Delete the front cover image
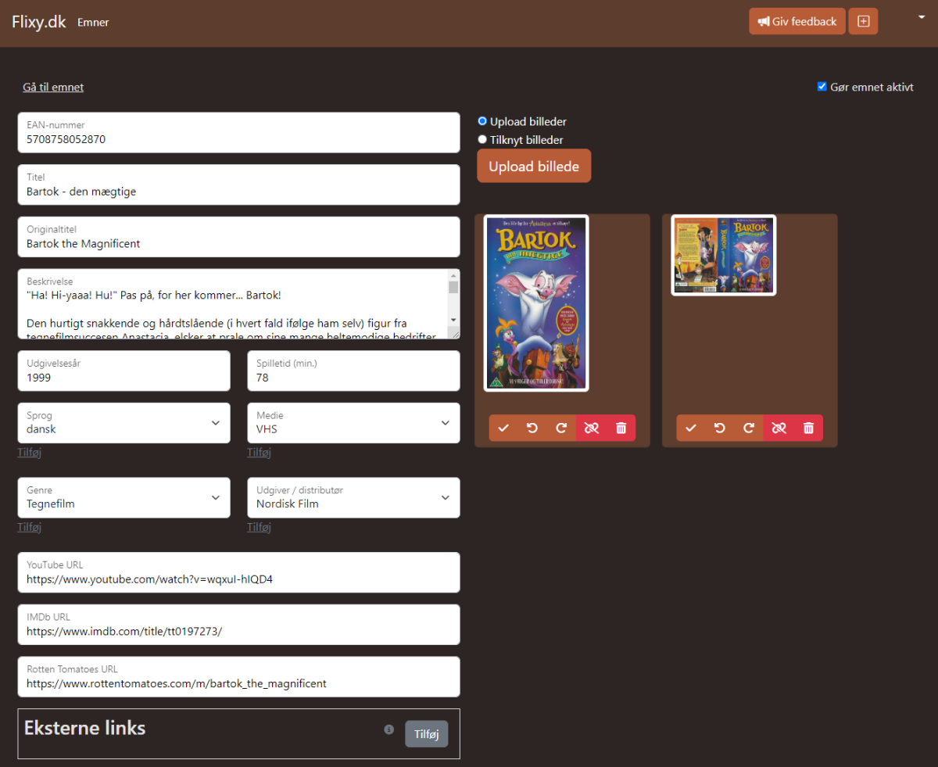Screen dimensions: 938x767 [621, 428]
